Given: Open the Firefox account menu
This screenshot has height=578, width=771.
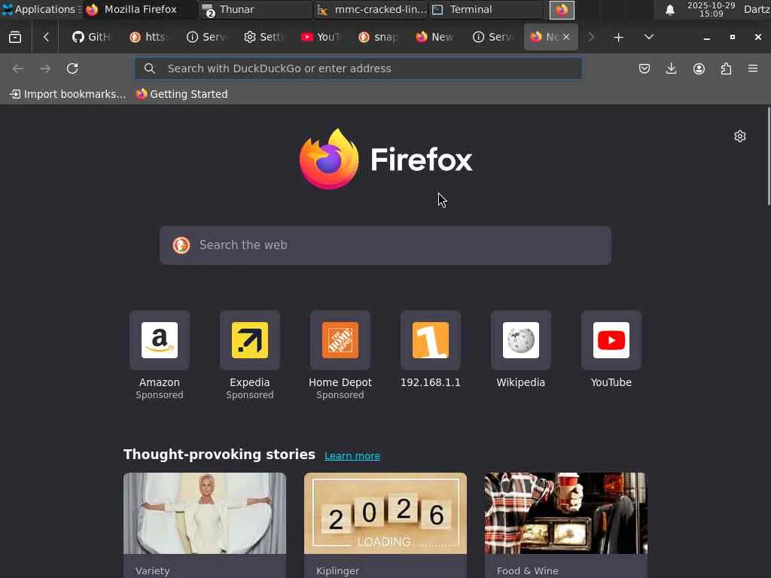Looking at the screenshot, I should (x=699, y=68).
